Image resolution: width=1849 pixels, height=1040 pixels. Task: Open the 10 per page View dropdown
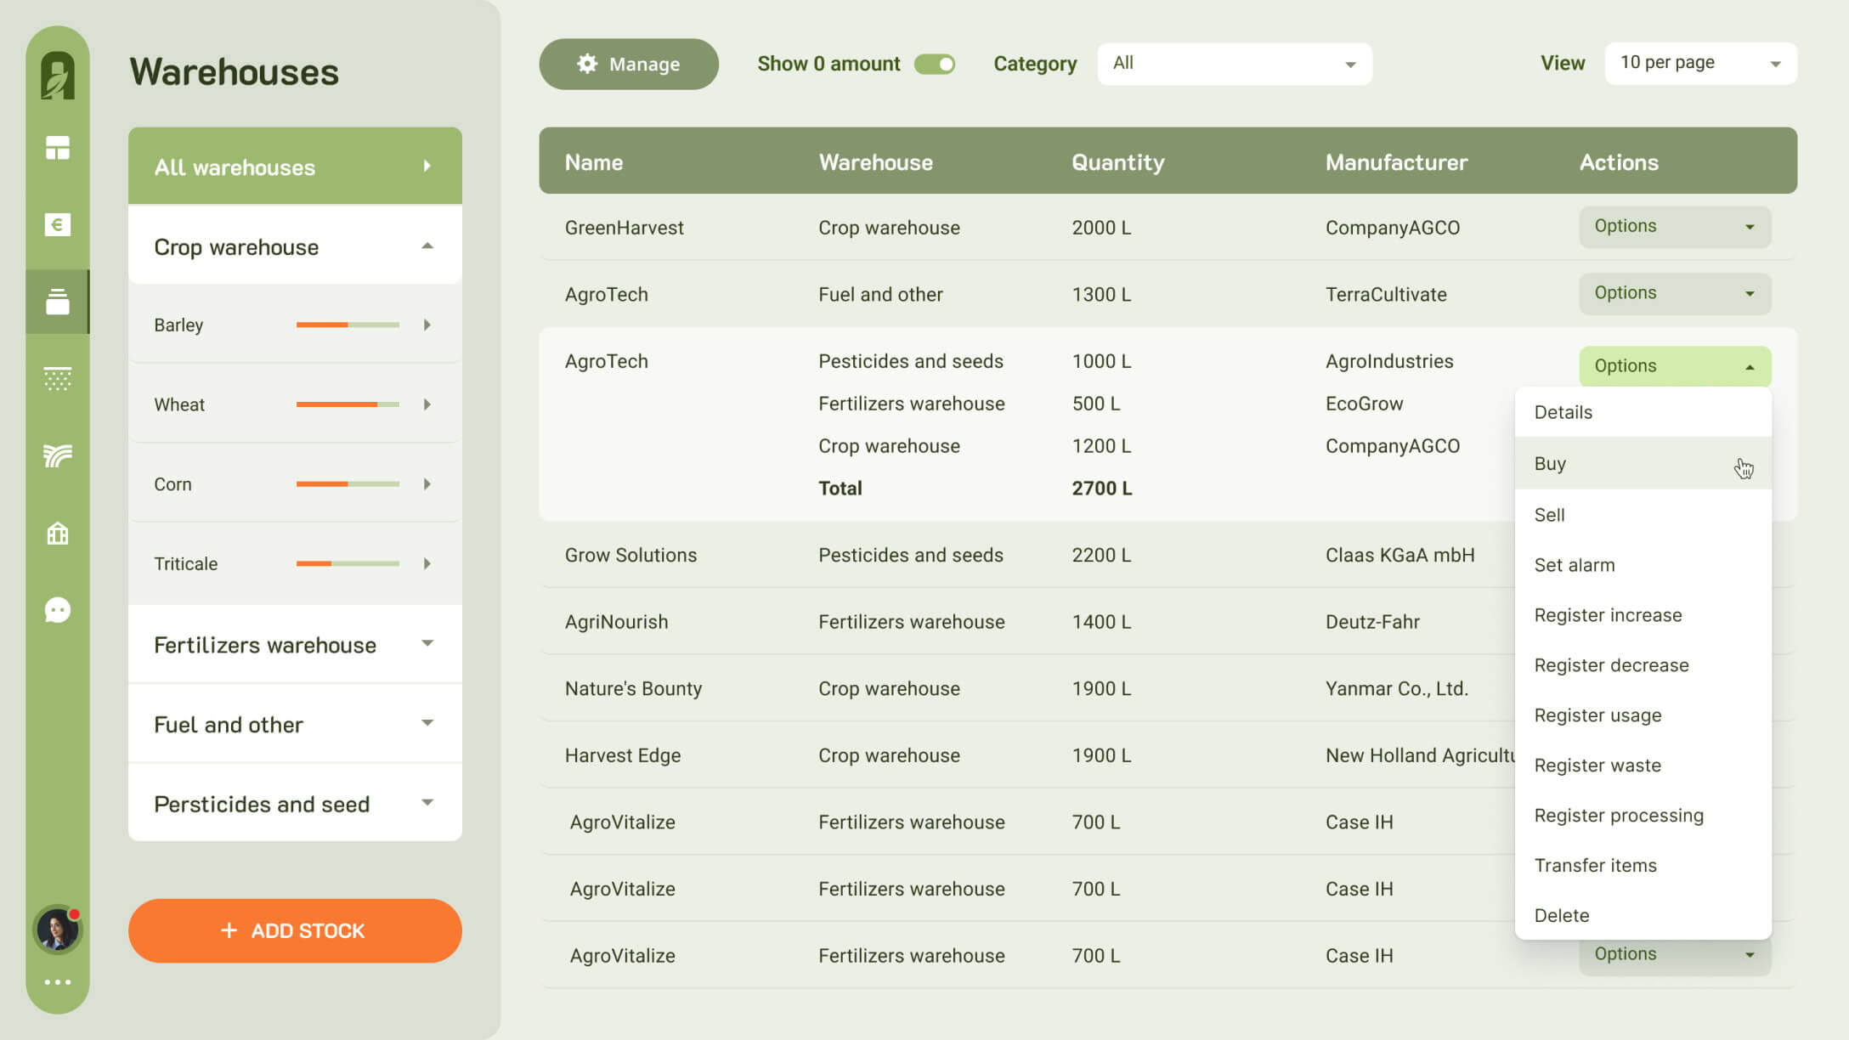coord(1699,64)
